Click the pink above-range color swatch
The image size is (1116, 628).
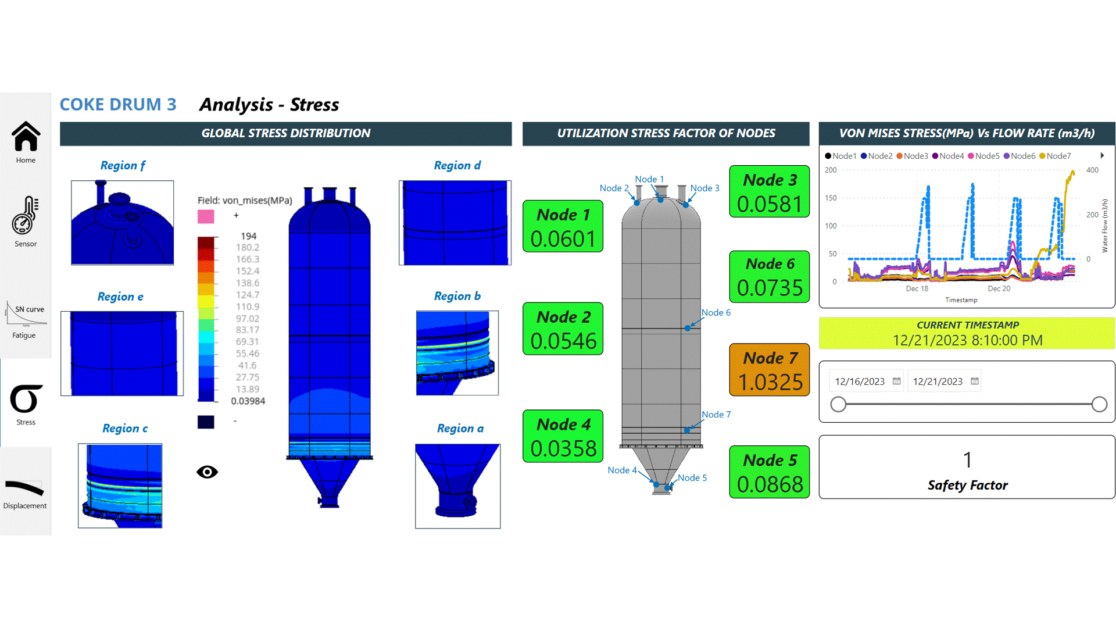pos(206,216)
